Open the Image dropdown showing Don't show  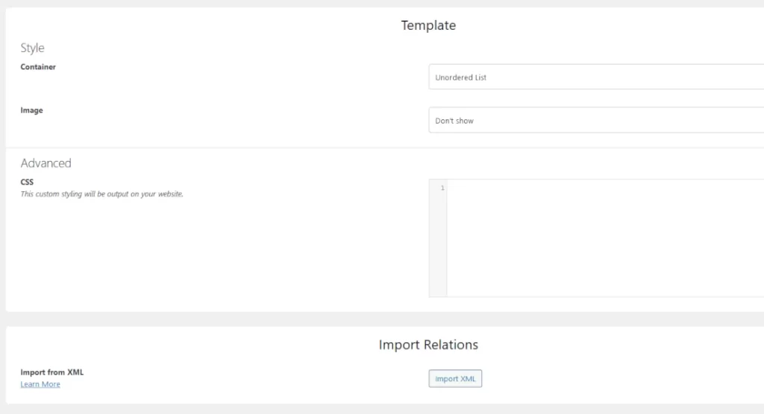click(x=596, y=120)
